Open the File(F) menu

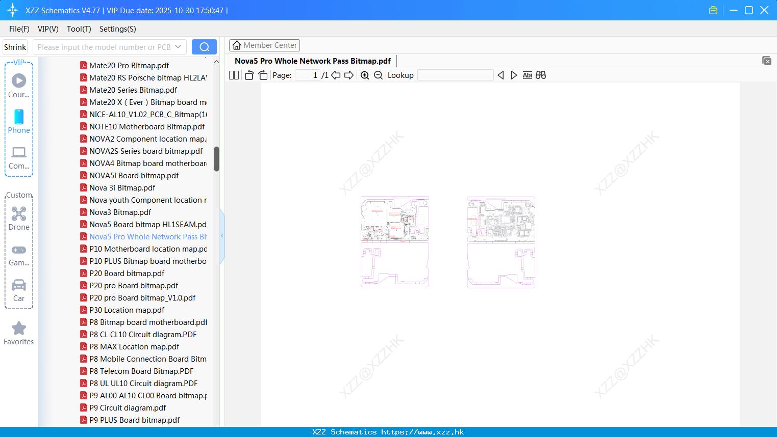coord(19,29)
